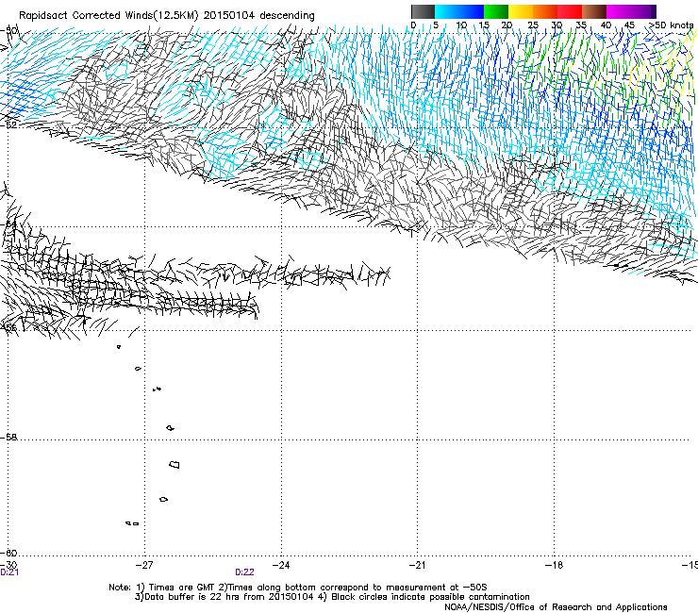698x613 pixels.
Task: Click the largest island outline near -58.5
Action: [x=174, y=464]
